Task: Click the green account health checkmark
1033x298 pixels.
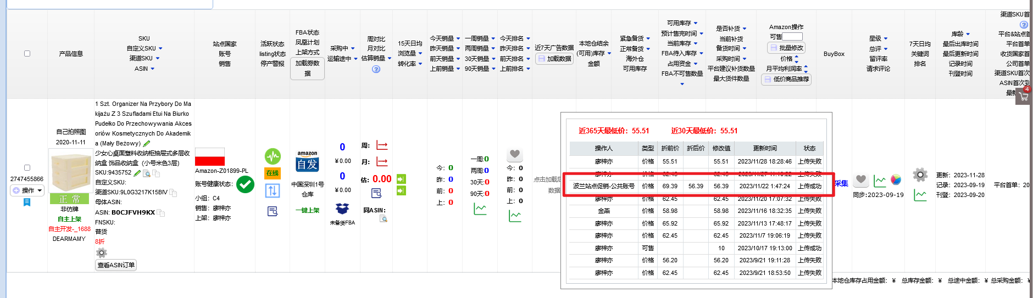Action: pyautogui.click(x=245, y=184)
